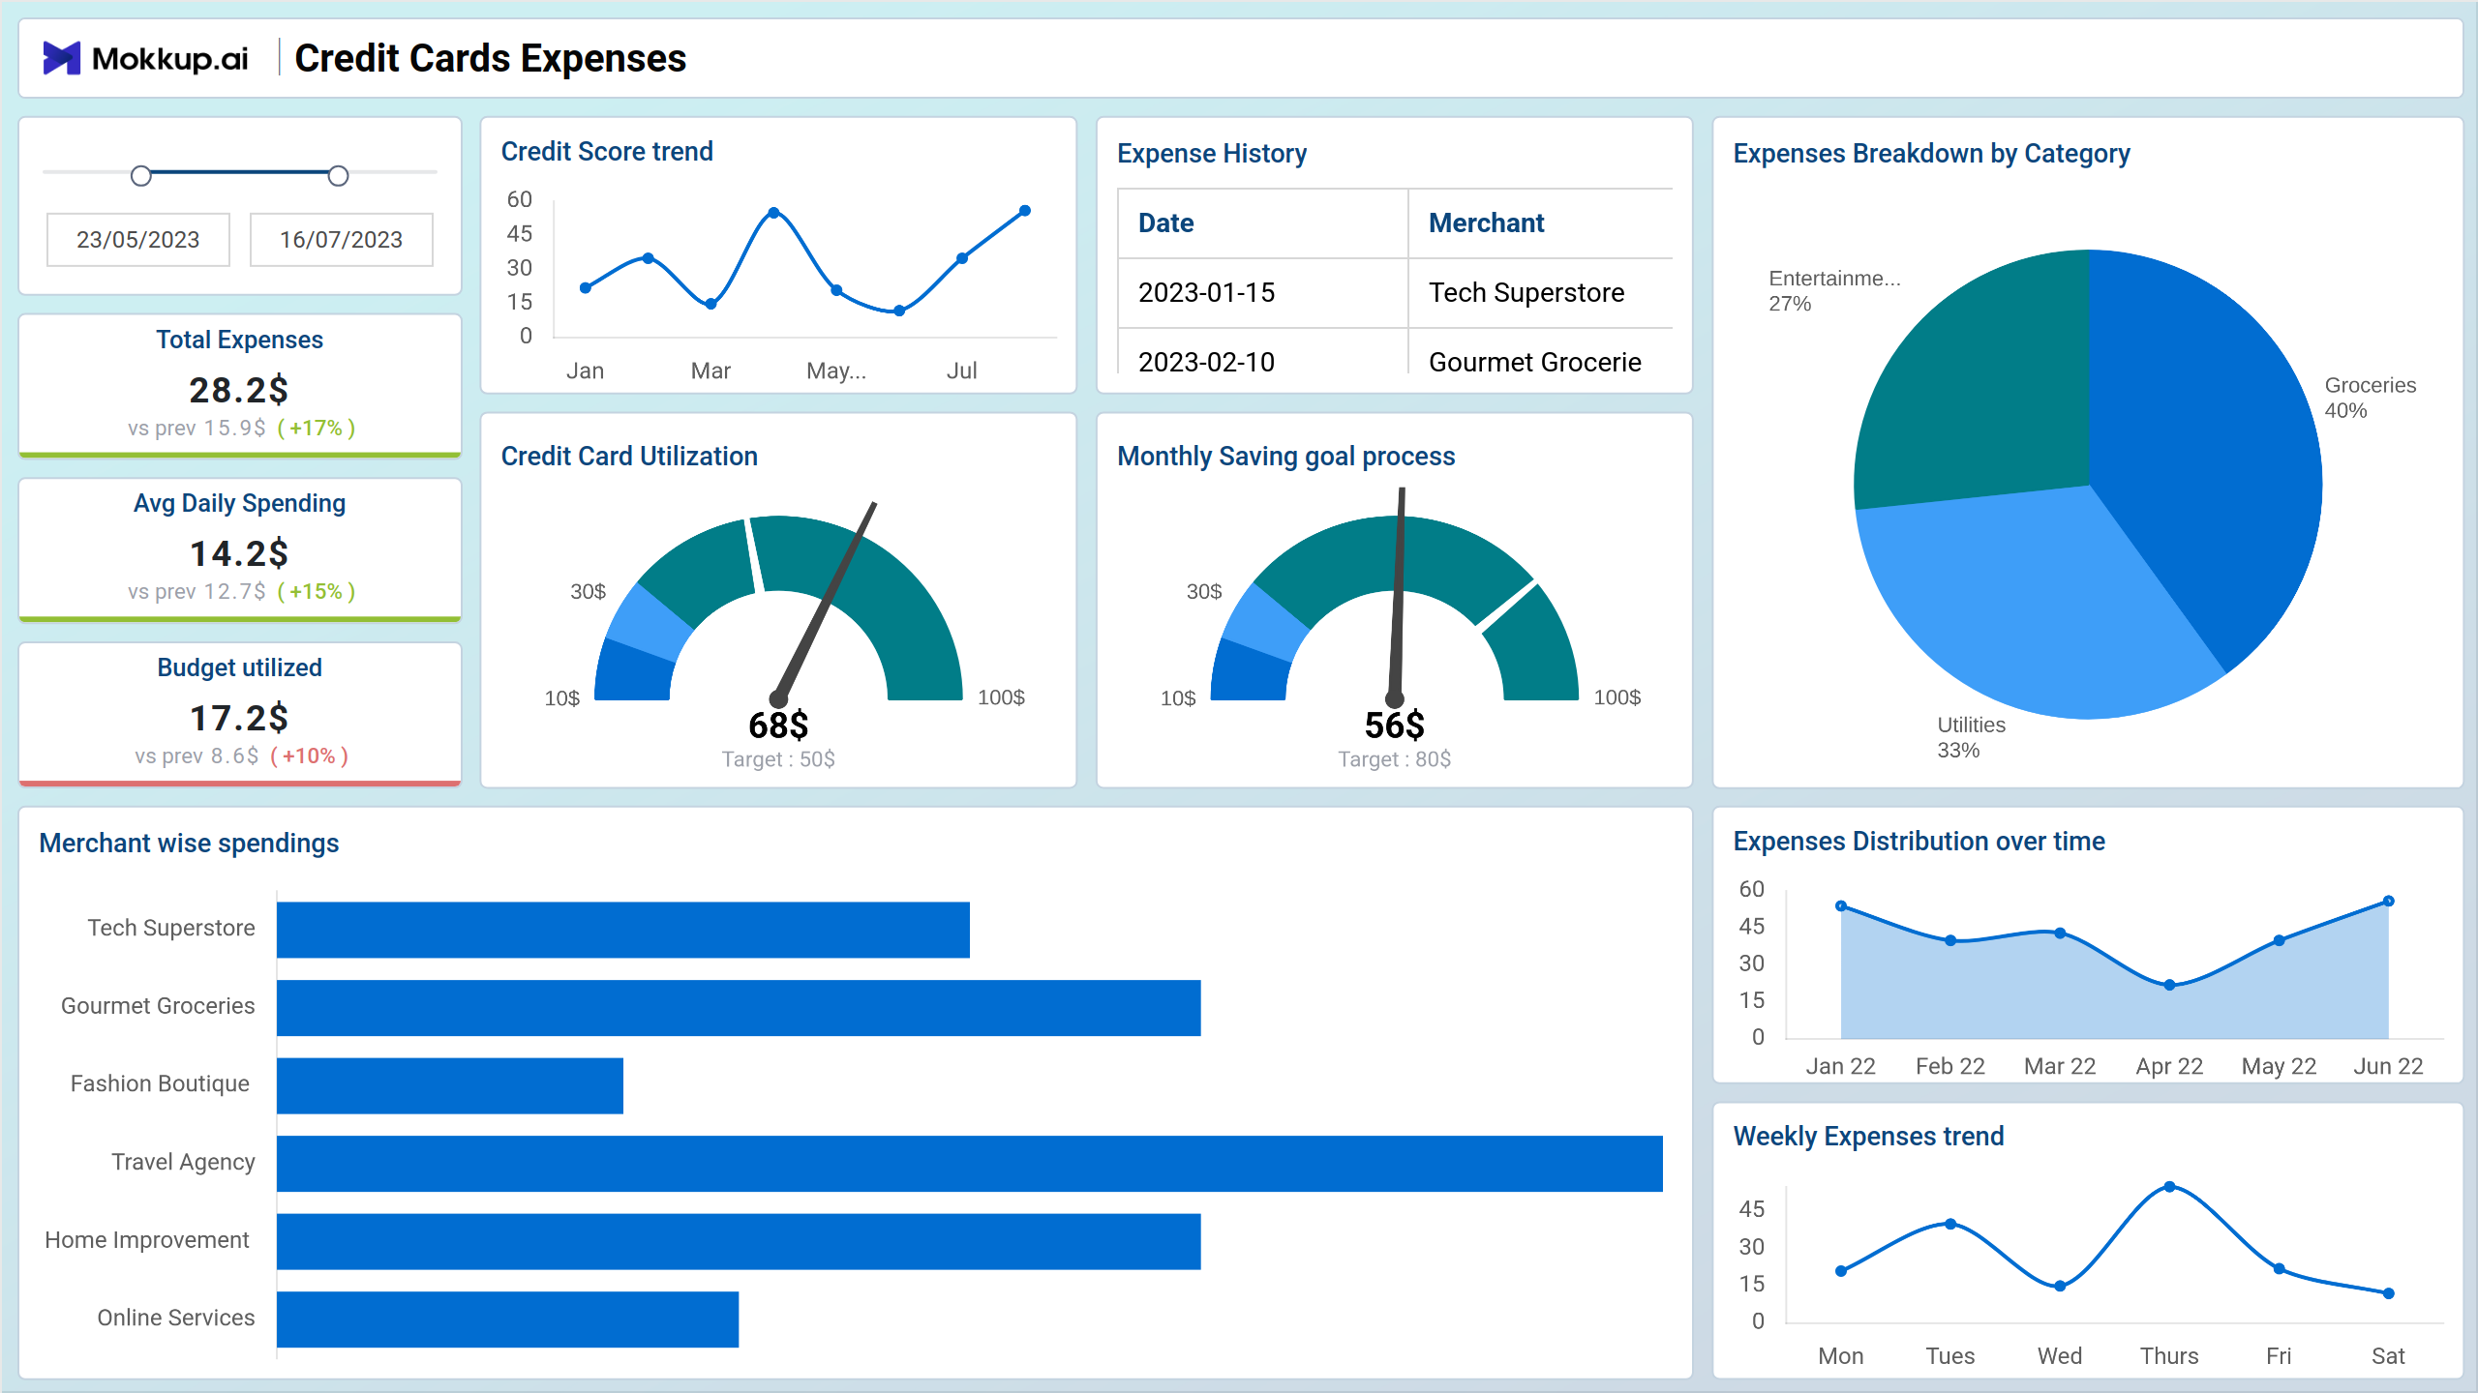
Task: Click the Target : 80$ label
Action: point(1394,759)
